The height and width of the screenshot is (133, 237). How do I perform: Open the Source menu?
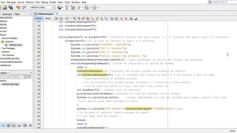21,2
